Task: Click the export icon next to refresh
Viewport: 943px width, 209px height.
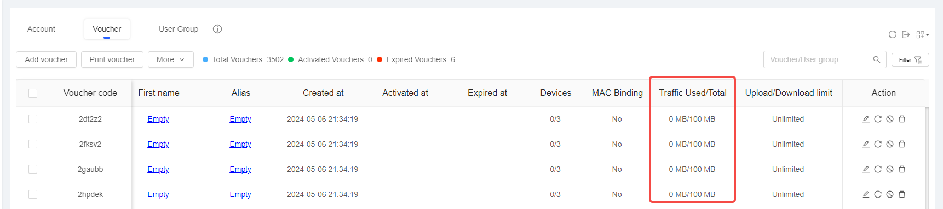Action: (906, 34)
